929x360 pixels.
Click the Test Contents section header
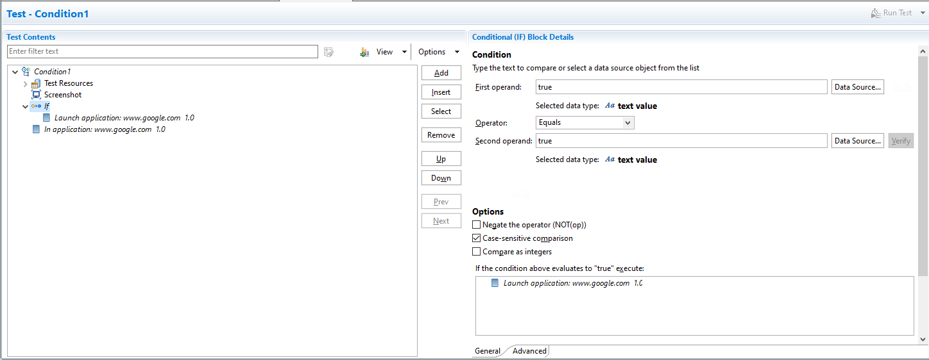(x=31, y=37)
